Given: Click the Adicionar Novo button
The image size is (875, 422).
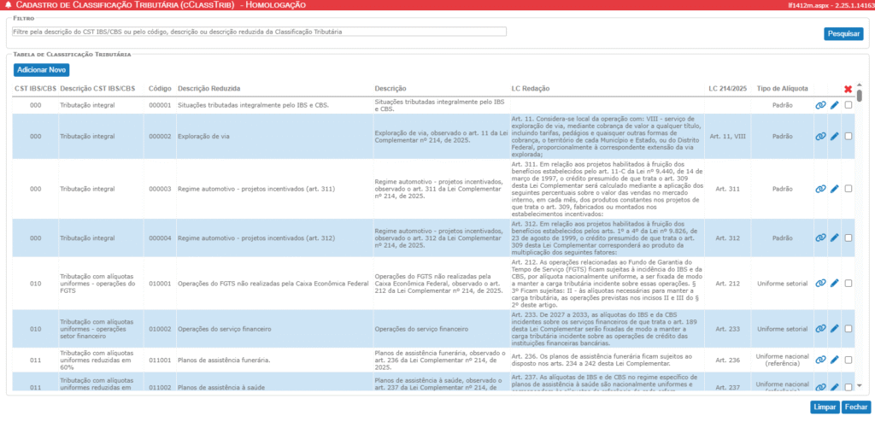Looking at the screenshot, I should 41,69.
